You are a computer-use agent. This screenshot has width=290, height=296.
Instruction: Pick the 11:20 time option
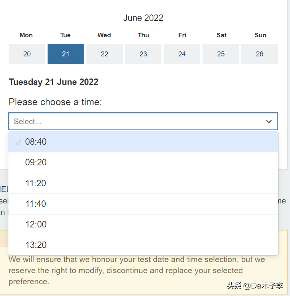143,183
